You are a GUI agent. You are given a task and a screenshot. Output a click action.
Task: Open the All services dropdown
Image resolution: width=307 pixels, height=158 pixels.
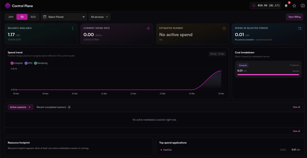[x=100, y=17]
